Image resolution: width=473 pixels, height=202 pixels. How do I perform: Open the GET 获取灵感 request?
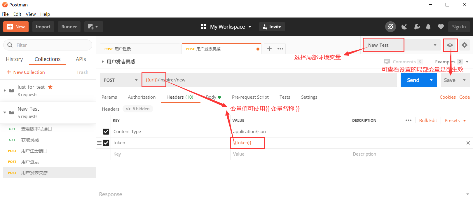pos(49,140)
